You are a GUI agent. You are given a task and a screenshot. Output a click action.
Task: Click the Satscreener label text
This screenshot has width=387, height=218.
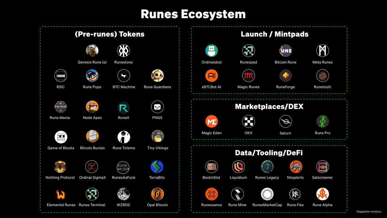(322, 178)
